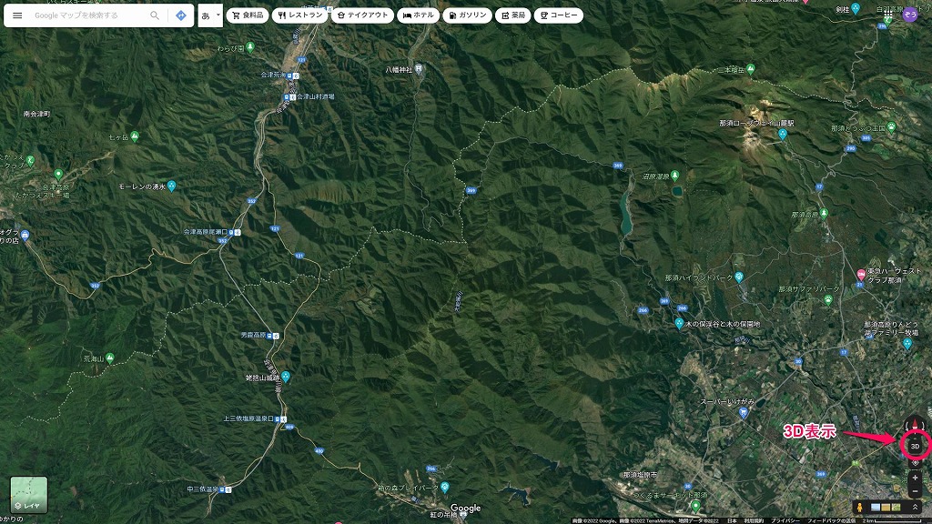Open the purple account avatar
Screen dimensions: 932x524
pyautogui.click(x=910, y=15)
